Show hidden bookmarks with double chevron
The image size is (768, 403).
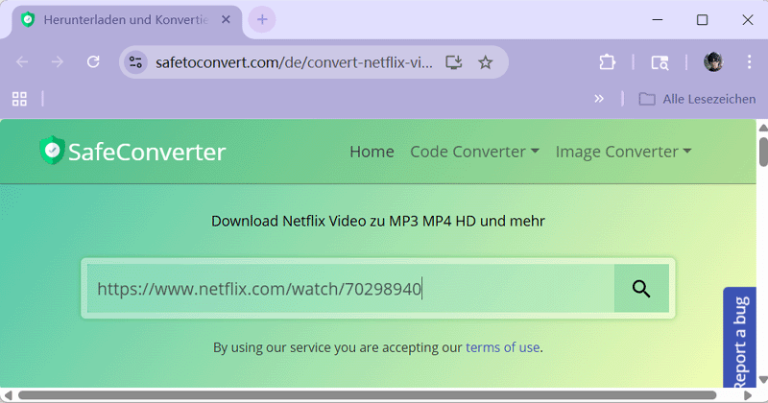[598, 99]
